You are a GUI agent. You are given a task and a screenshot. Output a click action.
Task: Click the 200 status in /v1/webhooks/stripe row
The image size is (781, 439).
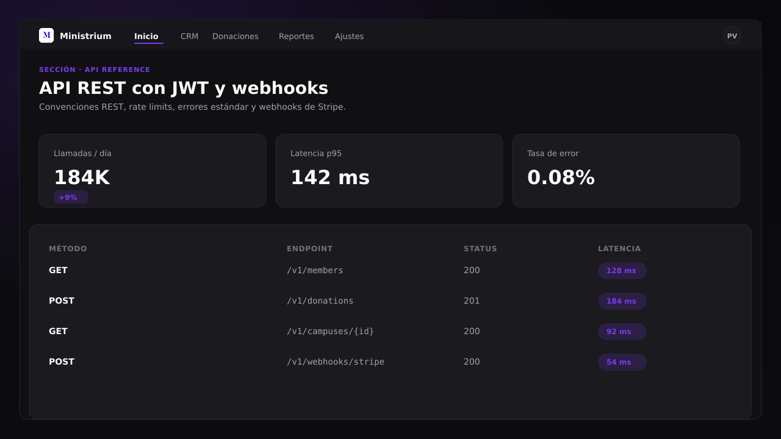click(x=472, y=362)
